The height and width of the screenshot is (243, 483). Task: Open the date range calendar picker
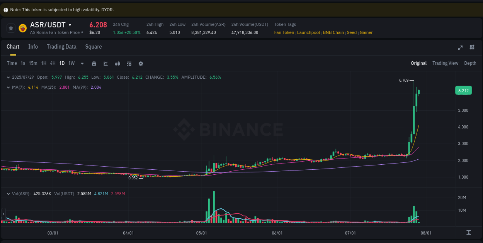click(x=94, y=63)
